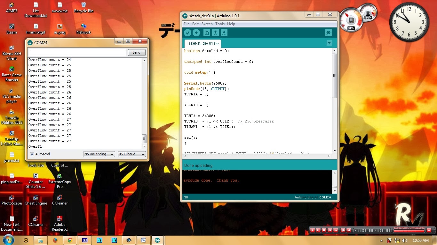The width and height of the screenshot is (437, 245).
Task: Select the sketch_dec01a tab
Action: pos(203,43)
